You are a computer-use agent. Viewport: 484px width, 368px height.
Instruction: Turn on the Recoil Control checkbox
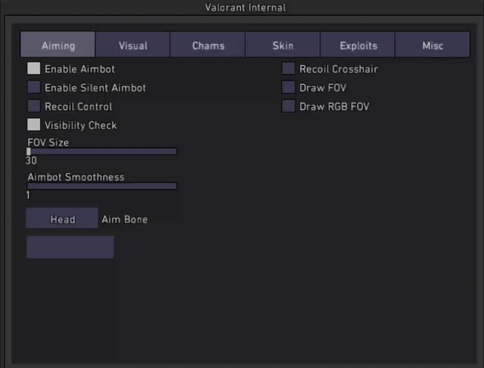pyautogui.click(x=34, y=107)
